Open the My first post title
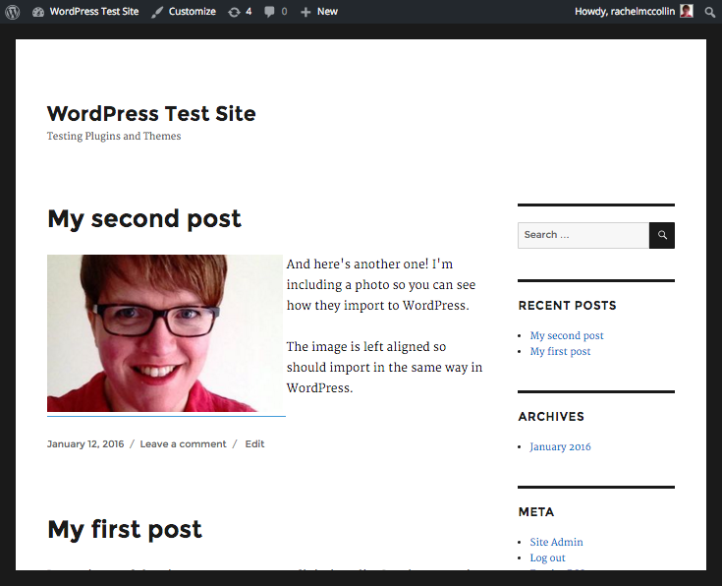The width and height of the screenshot is (722, 586). 125,529
